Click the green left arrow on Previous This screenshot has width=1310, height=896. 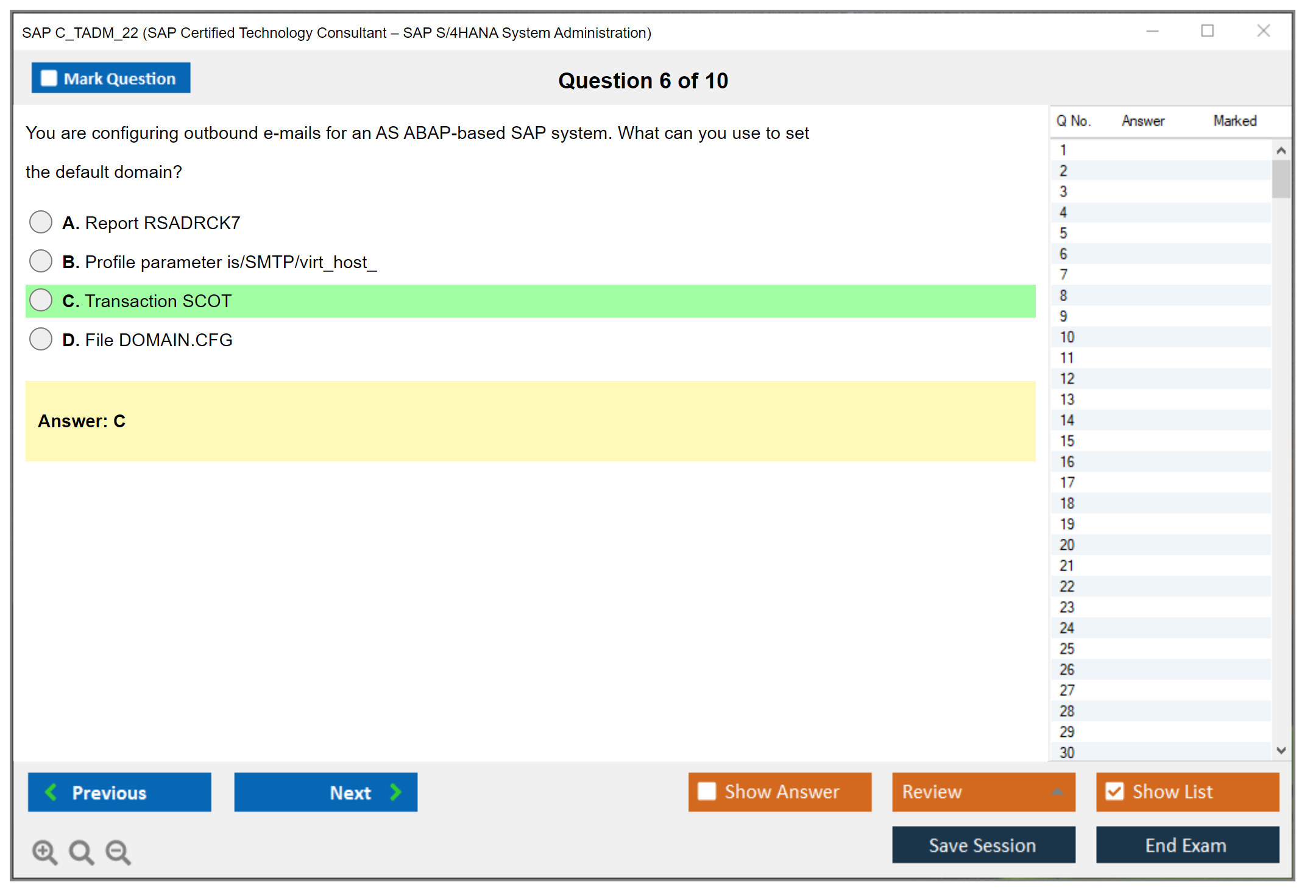pyautogui.click(x=51, y=792)
